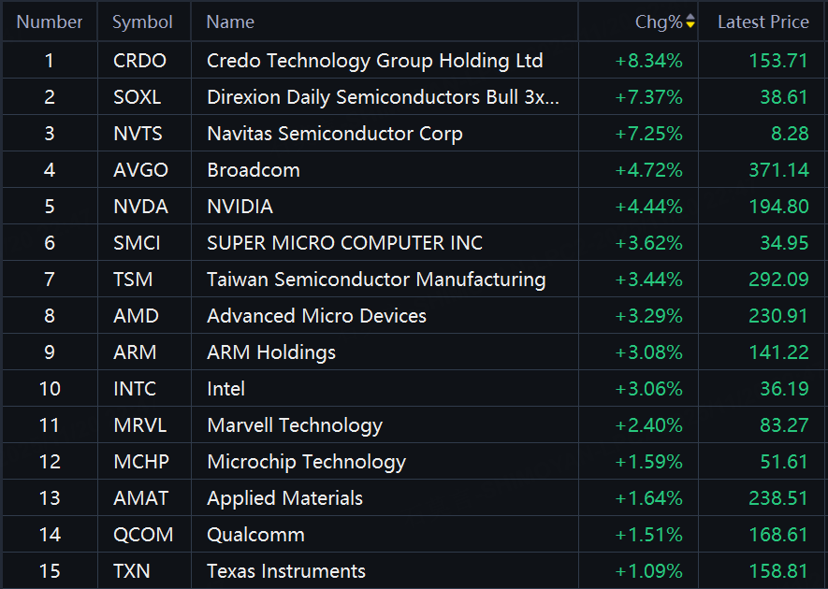Click the INTC ticker symbol
Image resolution: width=828 pixels, height=589 pixels.
tap(135, 389)
